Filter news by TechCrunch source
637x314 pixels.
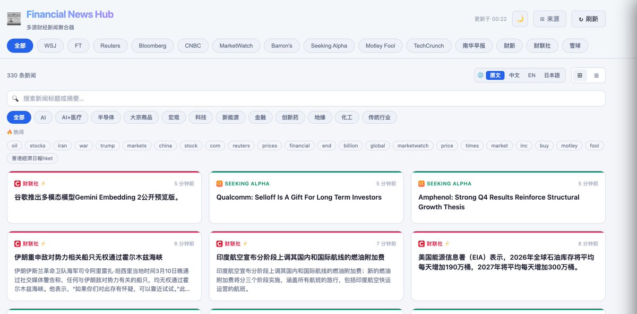tap(428, 46)
